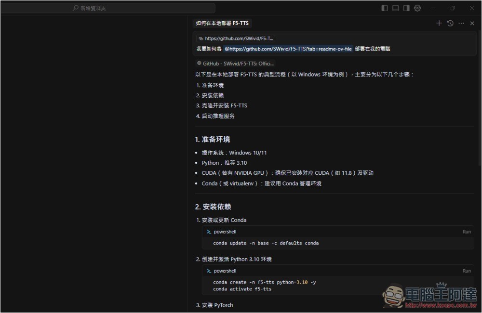Click the powershell icon on conda create block

[209, 271]
